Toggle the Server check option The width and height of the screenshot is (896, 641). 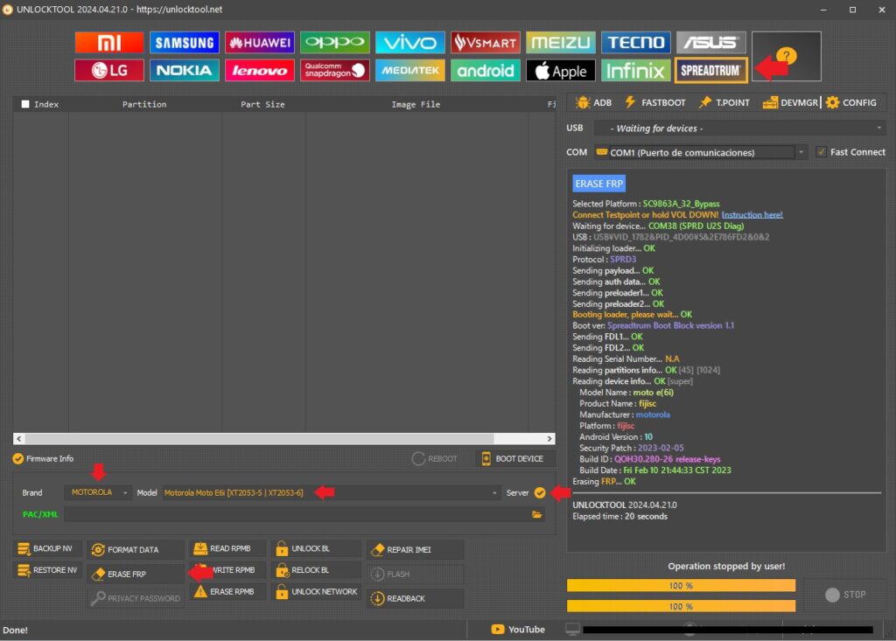[x=540, y=493]
